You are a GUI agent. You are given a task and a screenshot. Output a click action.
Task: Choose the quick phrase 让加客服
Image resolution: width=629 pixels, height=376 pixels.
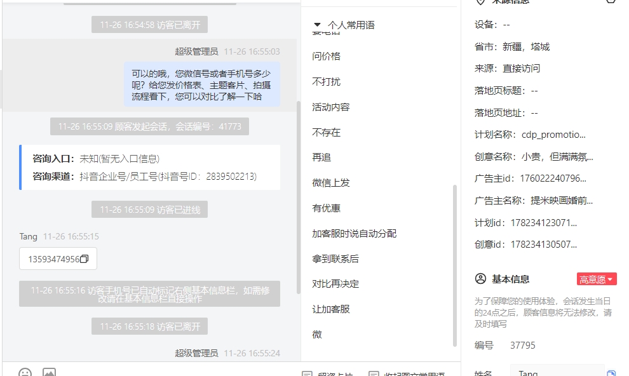[x=331, y=309]
